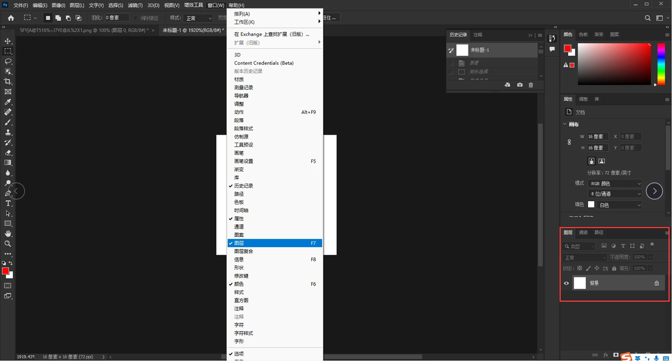Image resolution: width=672 pixels, height=361 pixels.
Task: Click the canvas width W field
Action: [598, 137]
